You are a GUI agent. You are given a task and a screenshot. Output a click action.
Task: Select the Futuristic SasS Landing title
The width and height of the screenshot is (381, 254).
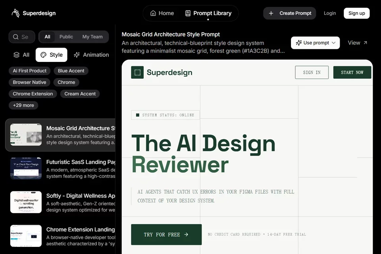81,162
